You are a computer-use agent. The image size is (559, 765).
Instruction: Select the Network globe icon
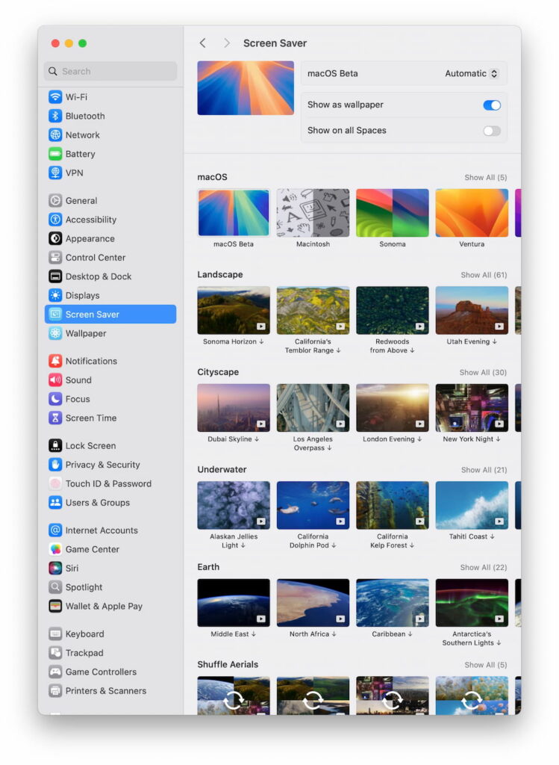pos(55,134)
